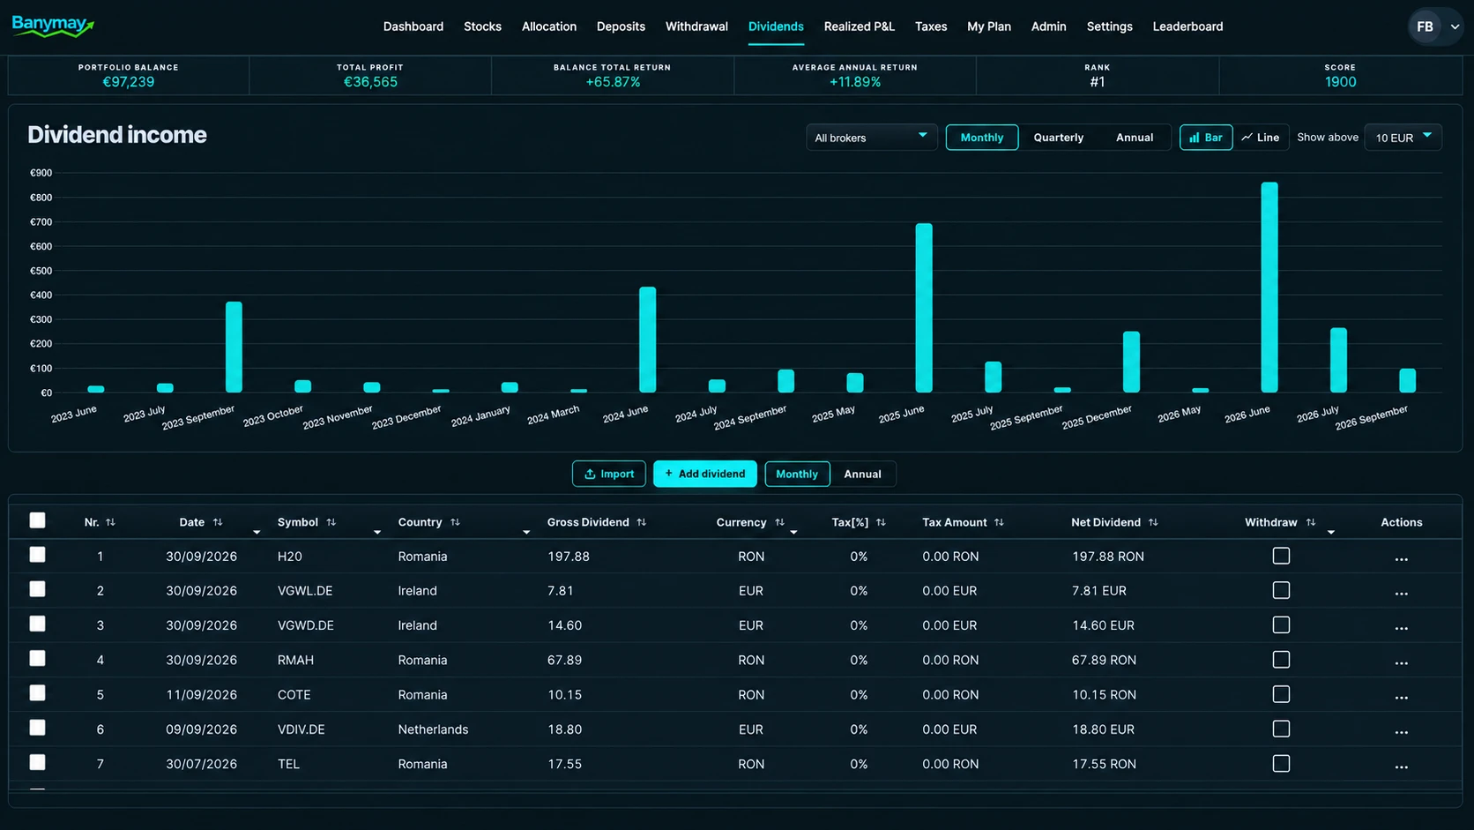
Task: Click the Import button
Action: pyautogui.click(x=608, y=474)
